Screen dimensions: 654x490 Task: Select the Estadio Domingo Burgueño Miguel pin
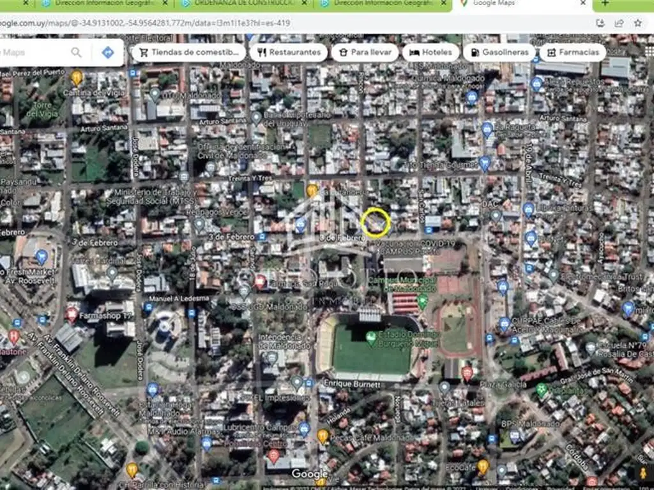(371, 336)
